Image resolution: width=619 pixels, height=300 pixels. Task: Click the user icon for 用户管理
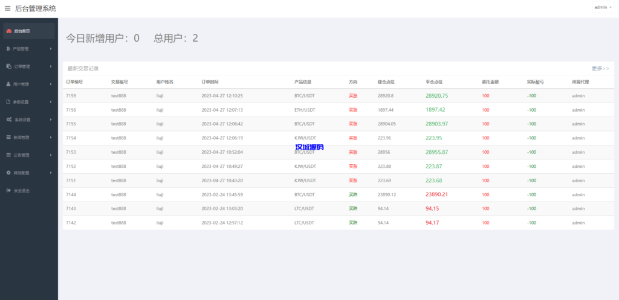click(x=8, y=84)
